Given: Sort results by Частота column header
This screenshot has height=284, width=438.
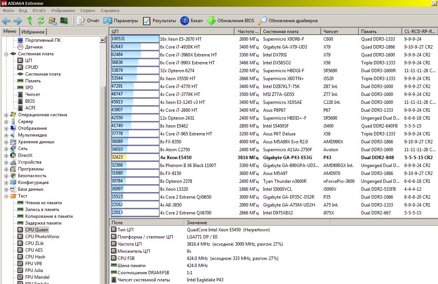Looking at the screenshot, I should point(248,32).
